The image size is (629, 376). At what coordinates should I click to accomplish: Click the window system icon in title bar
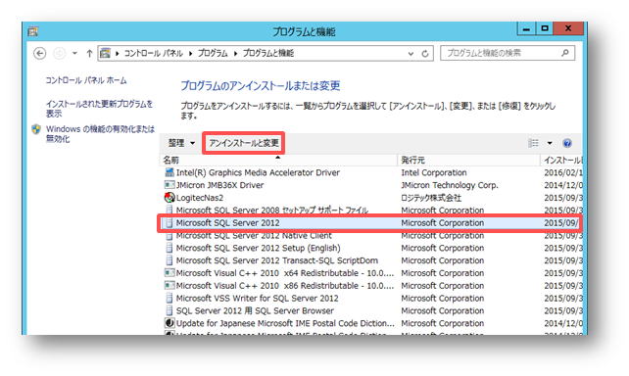pos(33,31)
